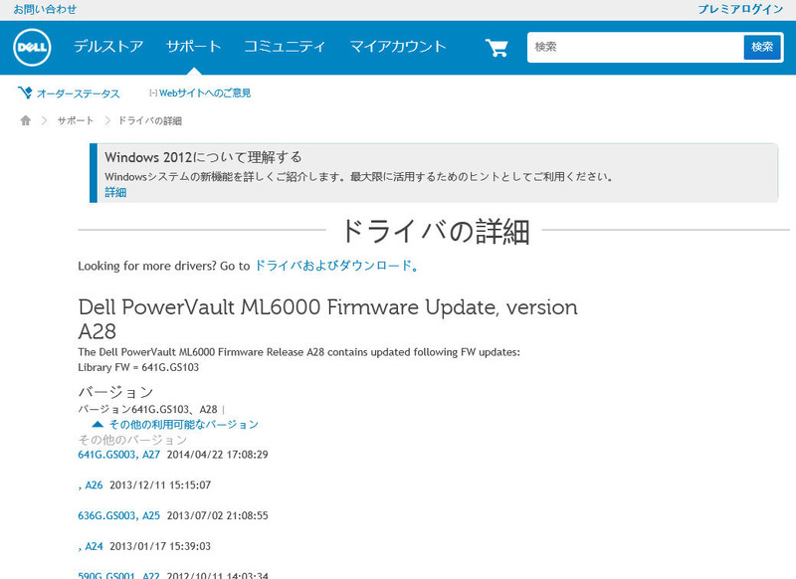Select version 636G.GS003, A25 link
This screenshot has width=796, height=579.
[x=118, y=515]
